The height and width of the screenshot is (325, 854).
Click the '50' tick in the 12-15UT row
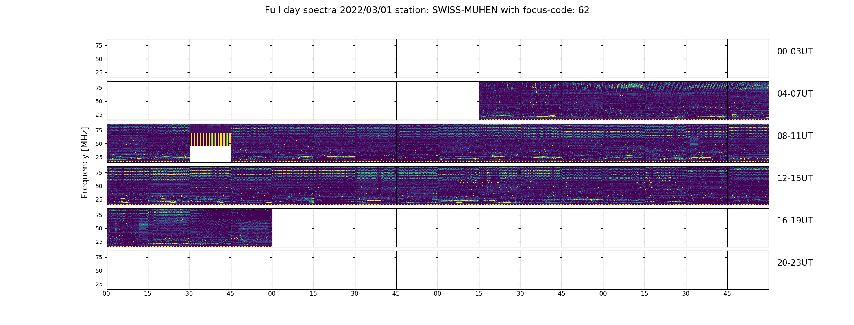point(99,186)
